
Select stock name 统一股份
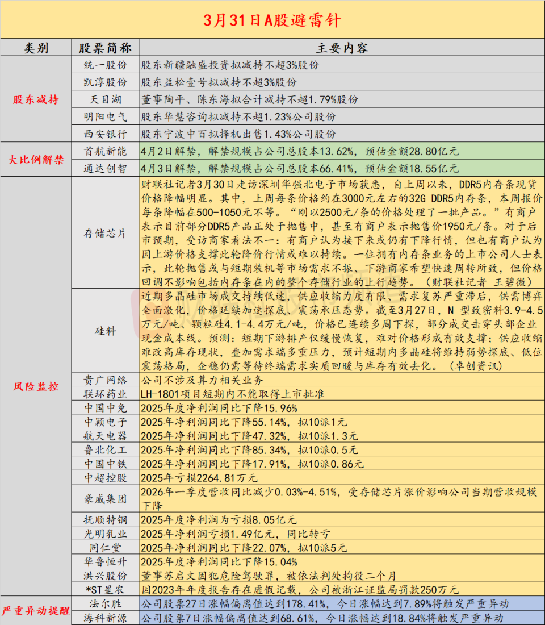(105, 65)
